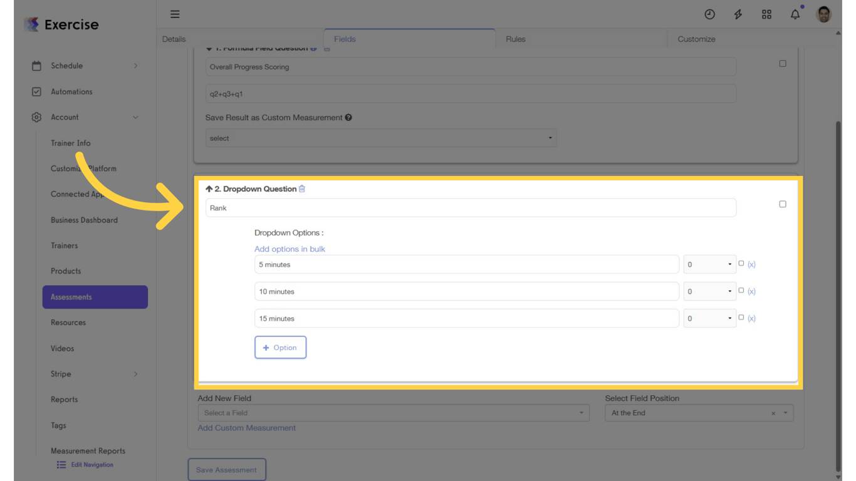856x481 pixels.
Task: Open the Save Result as Custom Measurement select
Action: tap(381, 138)
